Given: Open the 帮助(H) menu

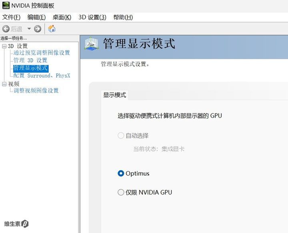Looking at the screenshot, I should (123, 17).
